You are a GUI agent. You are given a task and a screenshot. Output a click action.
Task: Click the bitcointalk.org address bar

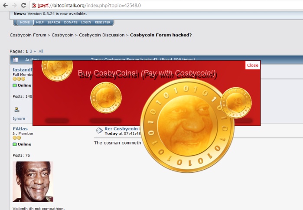[x=166, y=5]
